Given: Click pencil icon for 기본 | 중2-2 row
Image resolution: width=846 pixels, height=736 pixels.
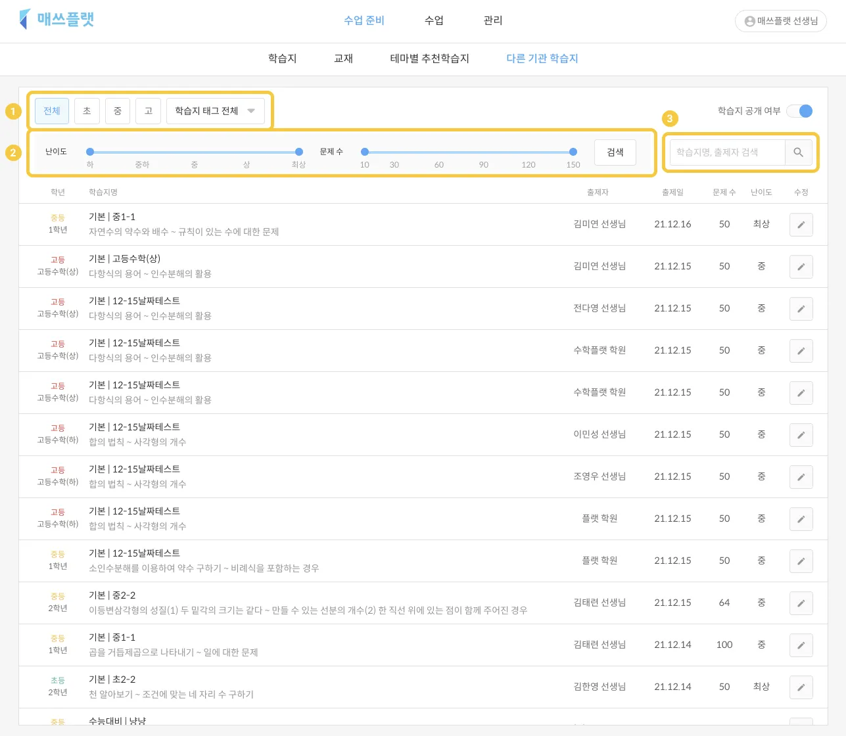Looking at the screenshot, I should [x=801, y=603].
